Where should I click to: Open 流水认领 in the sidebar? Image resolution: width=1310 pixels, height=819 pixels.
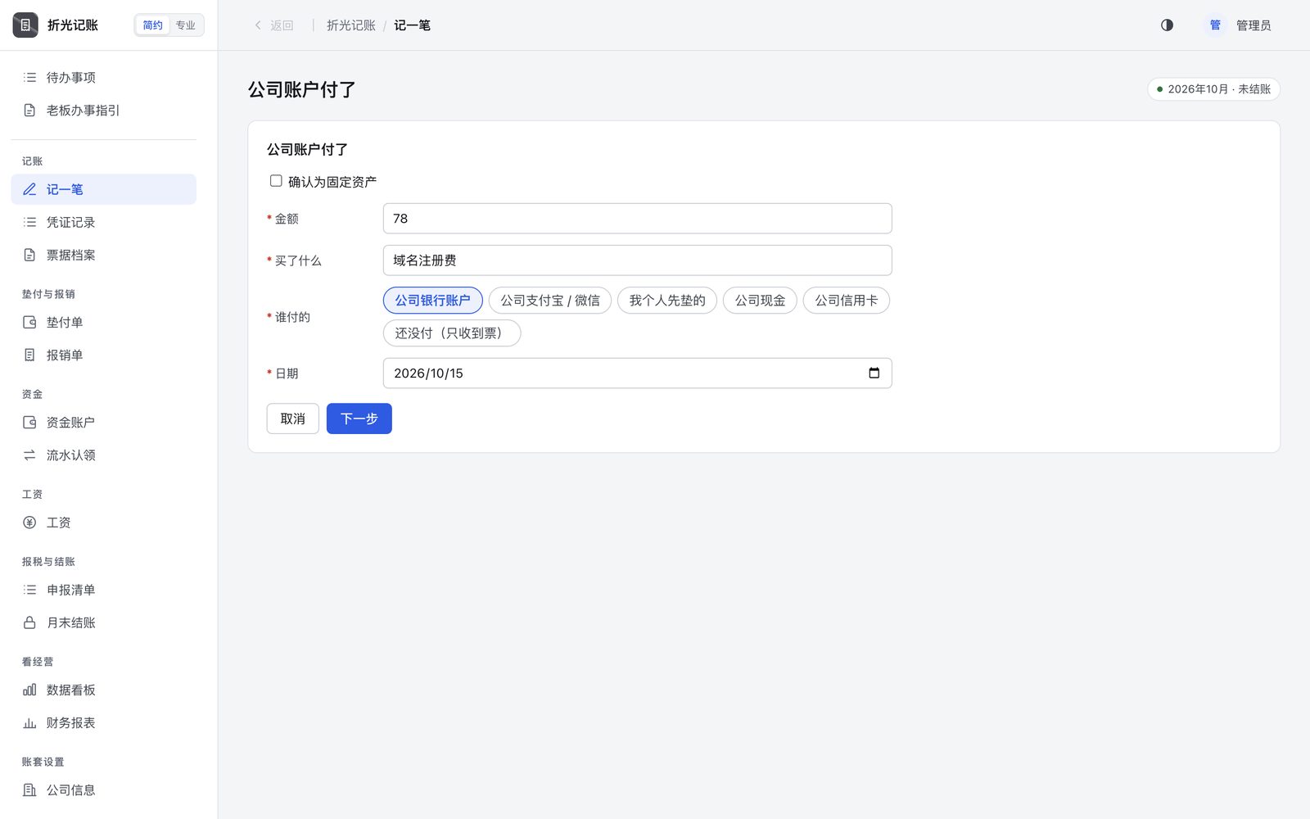[x=104, y=455]
